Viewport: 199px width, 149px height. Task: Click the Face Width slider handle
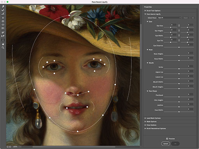tap(179, 112)
